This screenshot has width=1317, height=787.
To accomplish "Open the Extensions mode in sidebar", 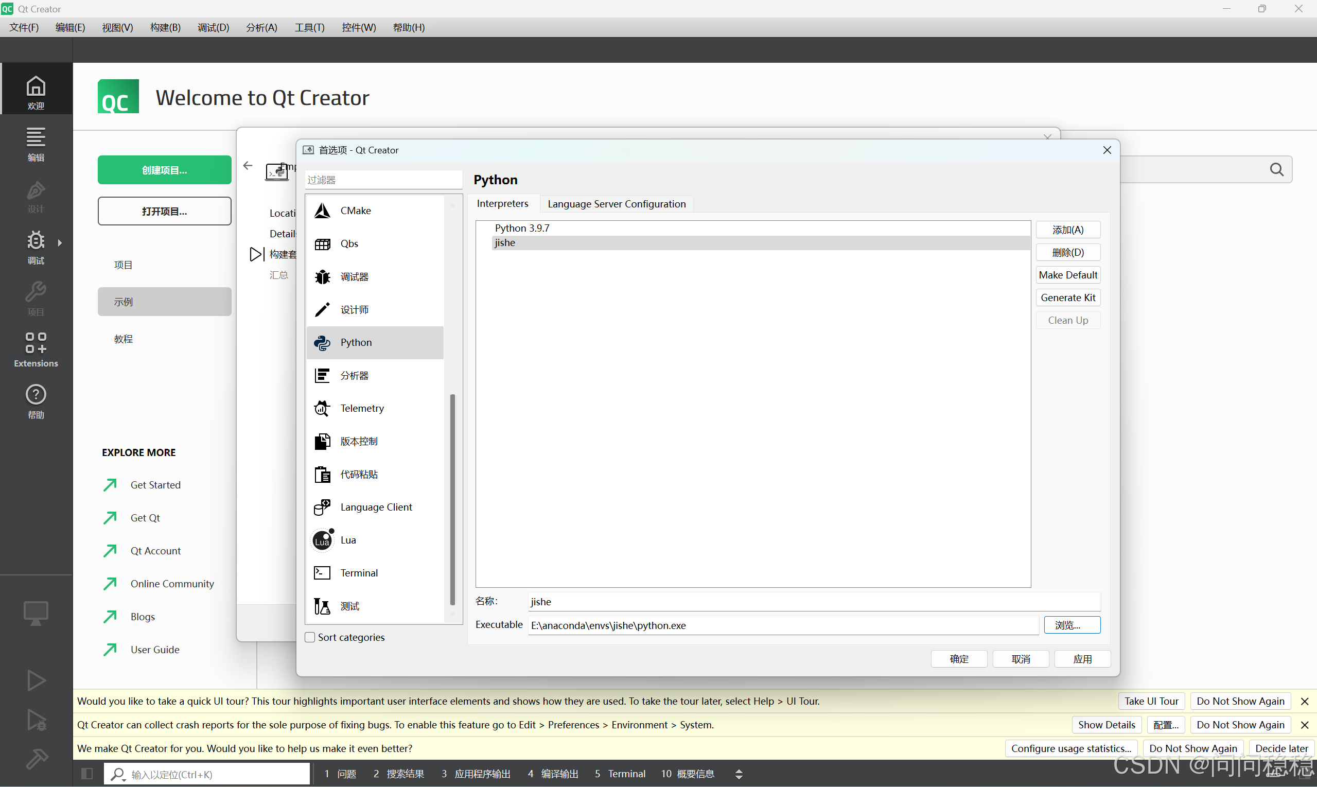I will pyautogui.click(x=36, y=349).
